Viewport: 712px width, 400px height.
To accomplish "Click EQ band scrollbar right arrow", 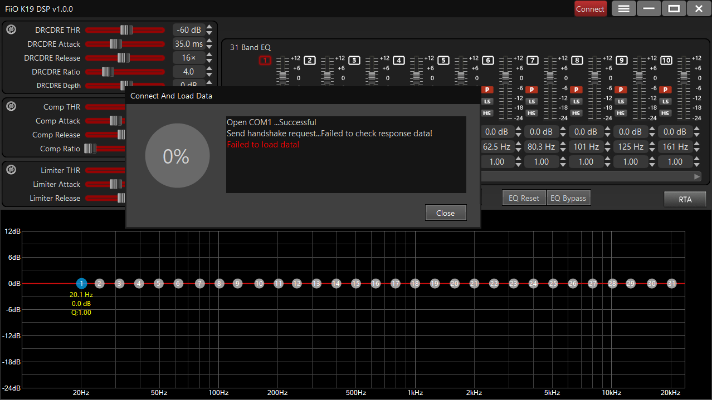I will coord(697,176).
